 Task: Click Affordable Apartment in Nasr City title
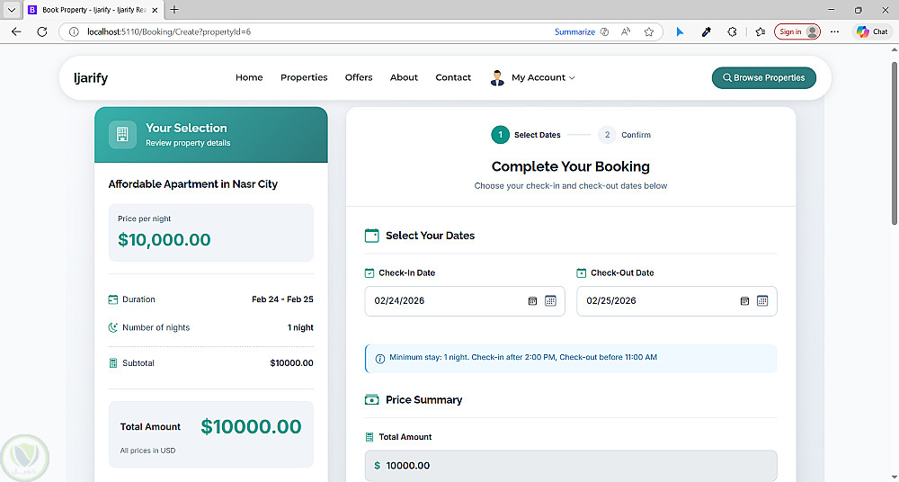192,184
